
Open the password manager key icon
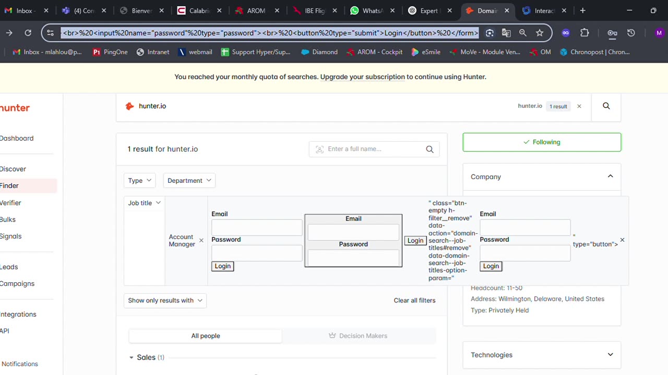[612, 33]
